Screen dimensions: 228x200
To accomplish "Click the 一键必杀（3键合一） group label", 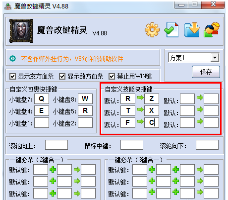I will [136, 160].
